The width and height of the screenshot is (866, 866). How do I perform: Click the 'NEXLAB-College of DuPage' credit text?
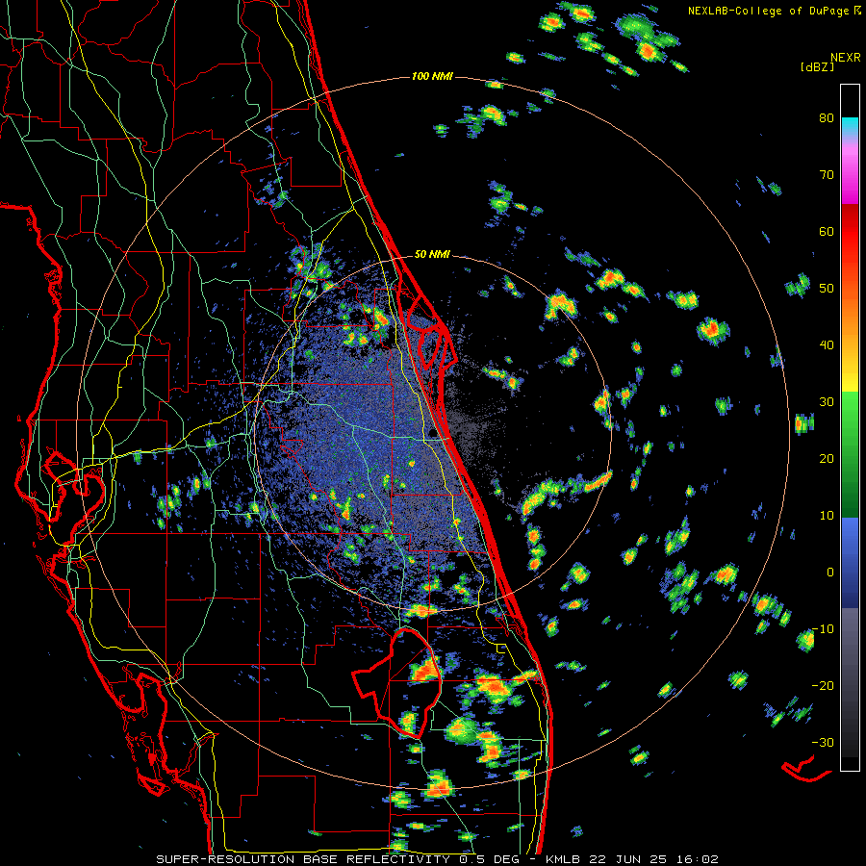(768, 11)
